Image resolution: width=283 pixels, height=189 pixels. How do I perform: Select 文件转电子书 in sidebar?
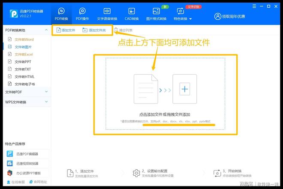25,84
